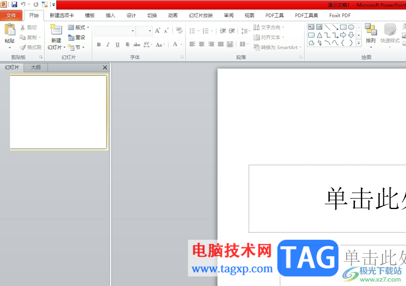Insert a text box shape
406x286 pixels.
coord(311,27)
